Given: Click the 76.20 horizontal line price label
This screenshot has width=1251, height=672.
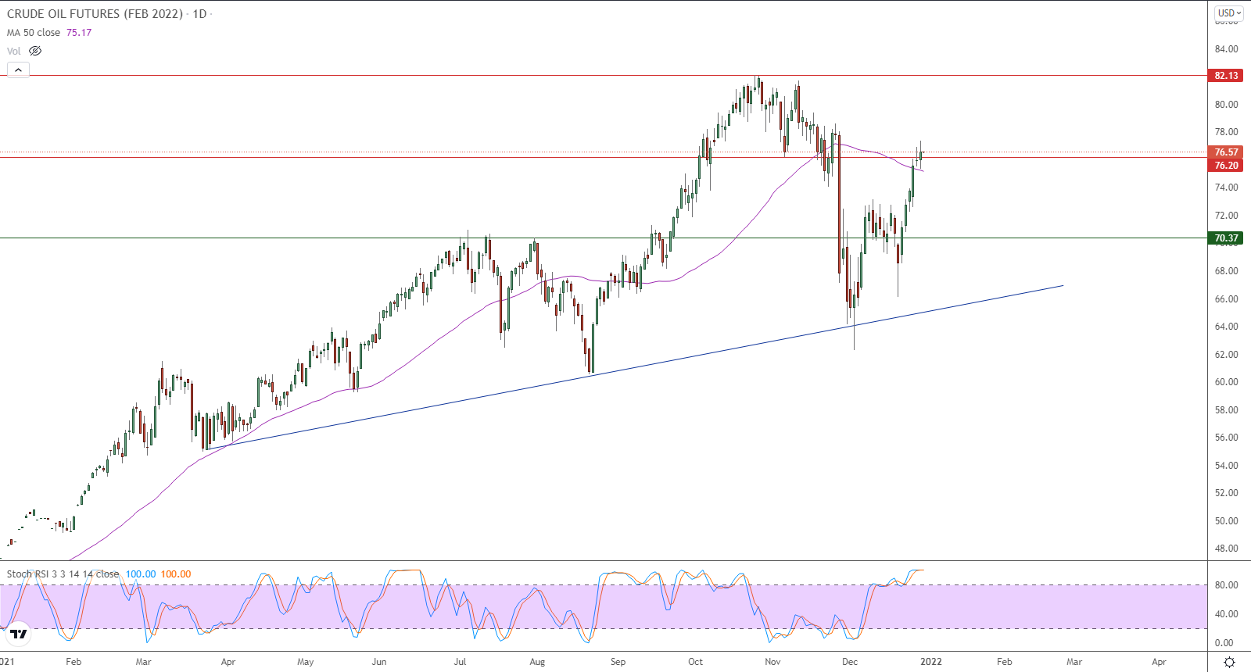Looking at the screenshot, I should [x=1226, y=166].
